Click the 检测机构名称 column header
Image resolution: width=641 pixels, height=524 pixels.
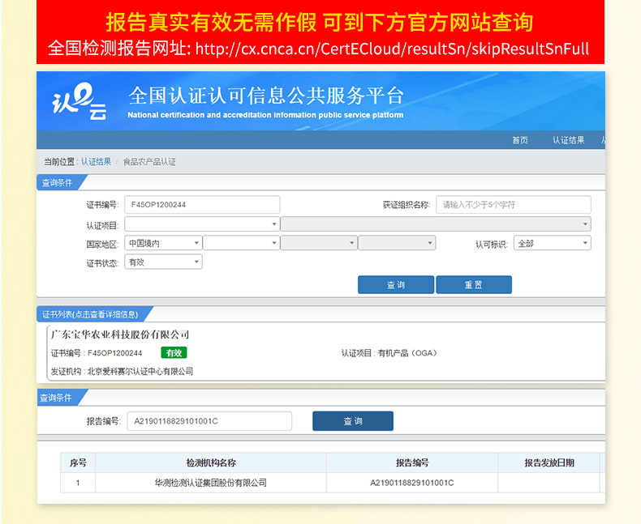[211, 462]
